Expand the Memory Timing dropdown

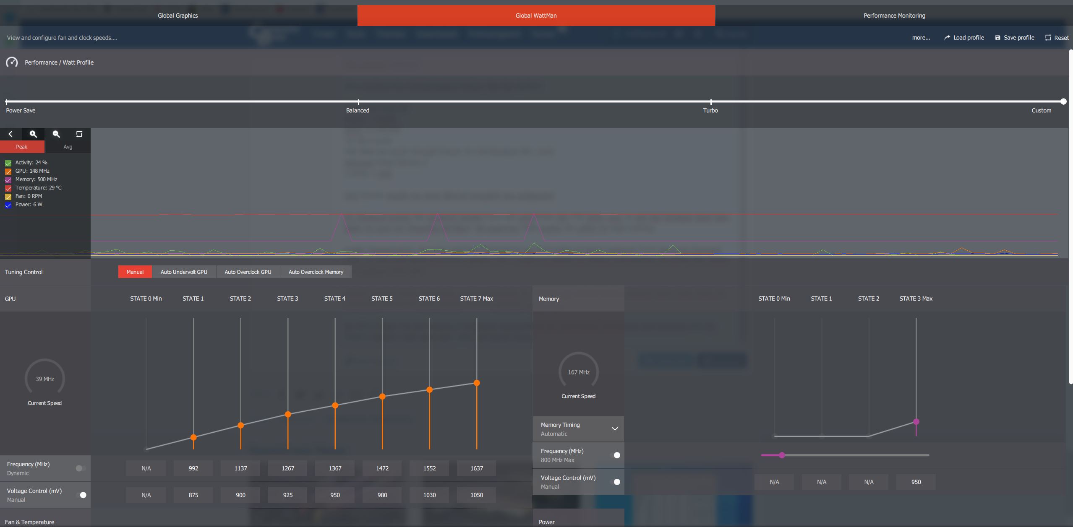[615, 429]
